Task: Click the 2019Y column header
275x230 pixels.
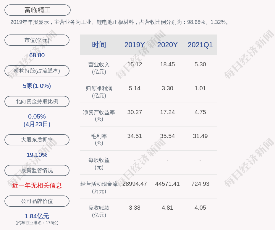Action: coord(135,45)
